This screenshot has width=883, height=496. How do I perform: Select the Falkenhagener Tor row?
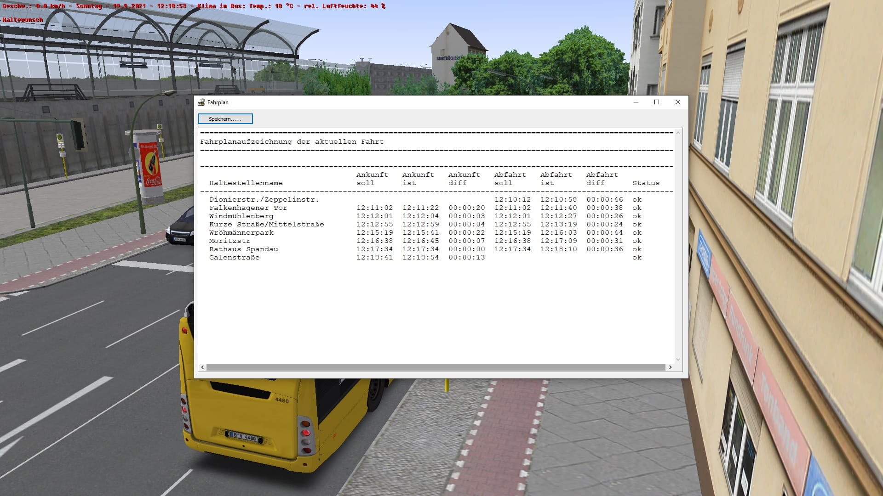pos(248,208)
